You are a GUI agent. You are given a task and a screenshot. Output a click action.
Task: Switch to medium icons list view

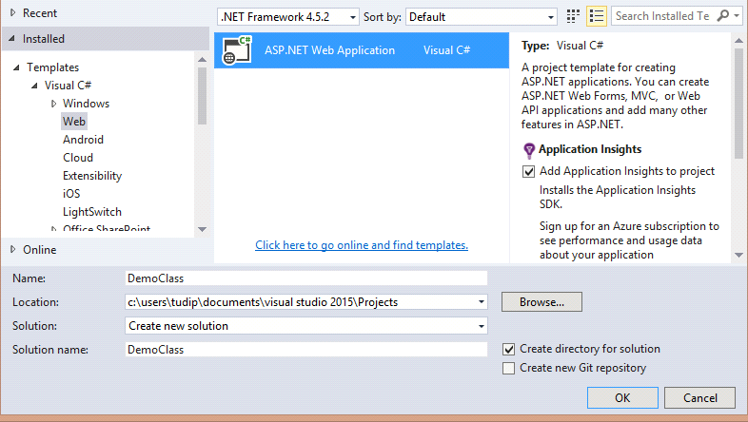pos(597,16)
